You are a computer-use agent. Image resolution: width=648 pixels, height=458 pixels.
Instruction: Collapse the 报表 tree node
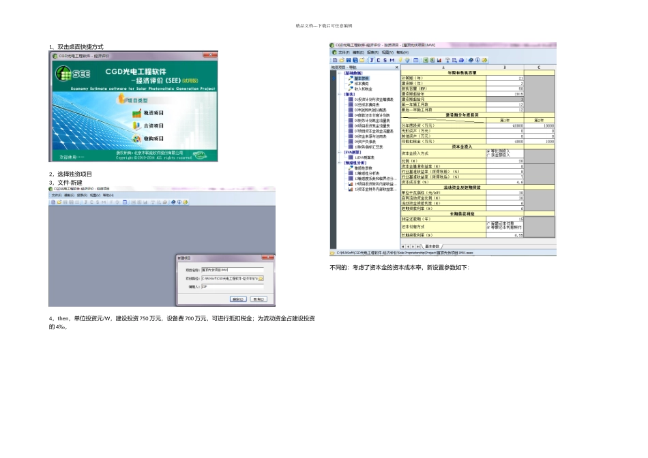(x=338, y=94)
